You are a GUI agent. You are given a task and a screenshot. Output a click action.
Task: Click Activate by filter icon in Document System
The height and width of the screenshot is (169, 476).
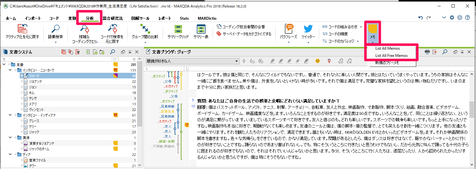[x=78, y=52]
